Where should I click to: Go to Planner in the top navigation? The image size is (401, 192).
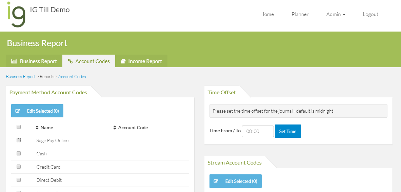(300, 14)
